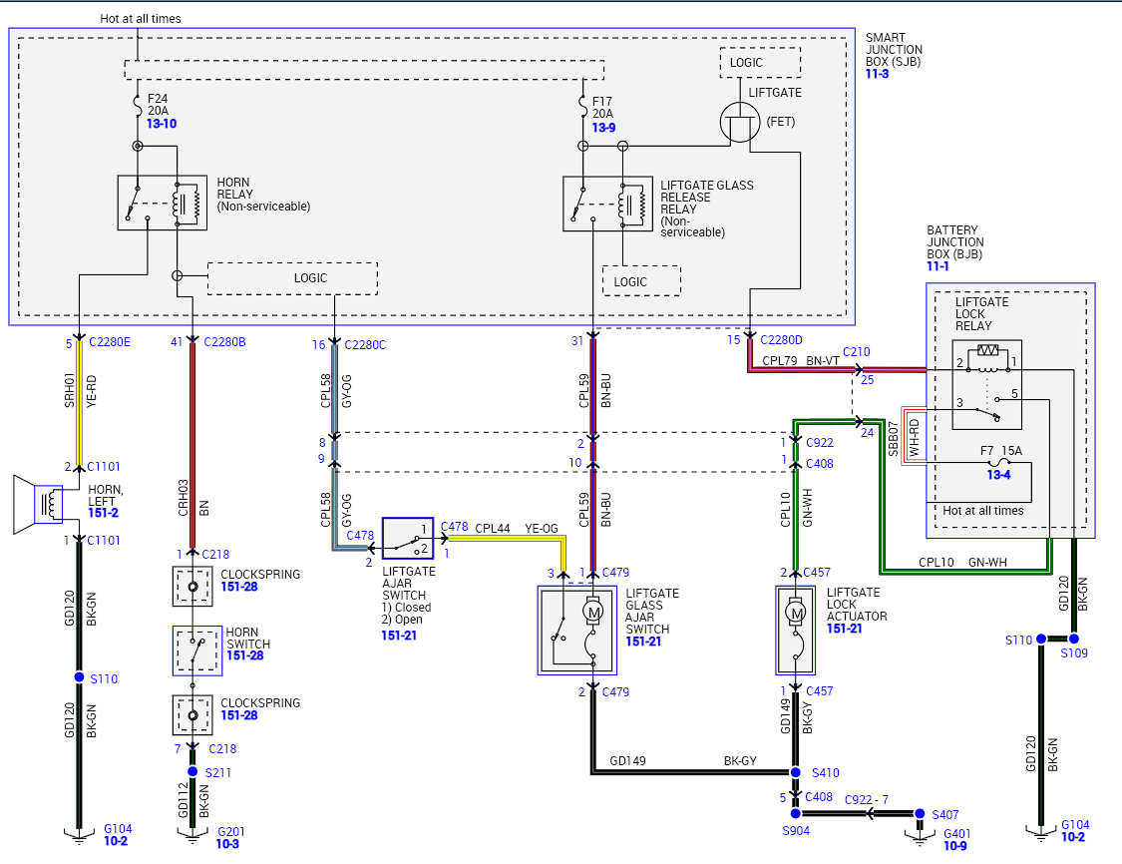Open 151-28 link for the upper Clockspring

pos(239,587)
